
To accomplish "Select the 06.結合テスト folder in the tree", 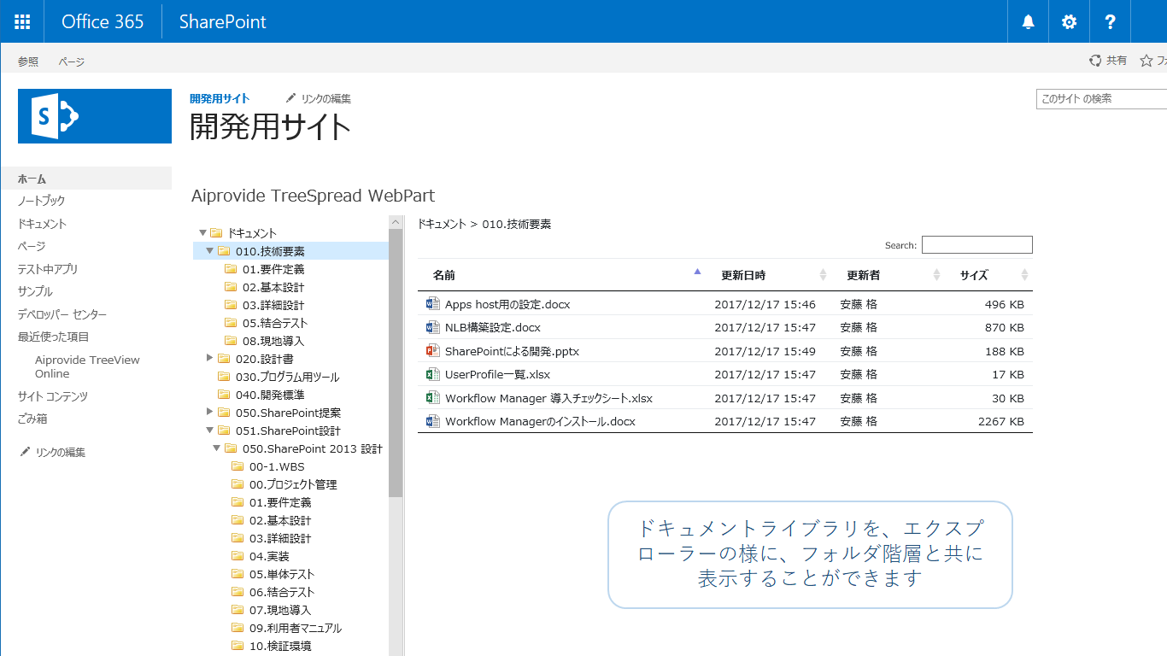I will pos(282,592).
